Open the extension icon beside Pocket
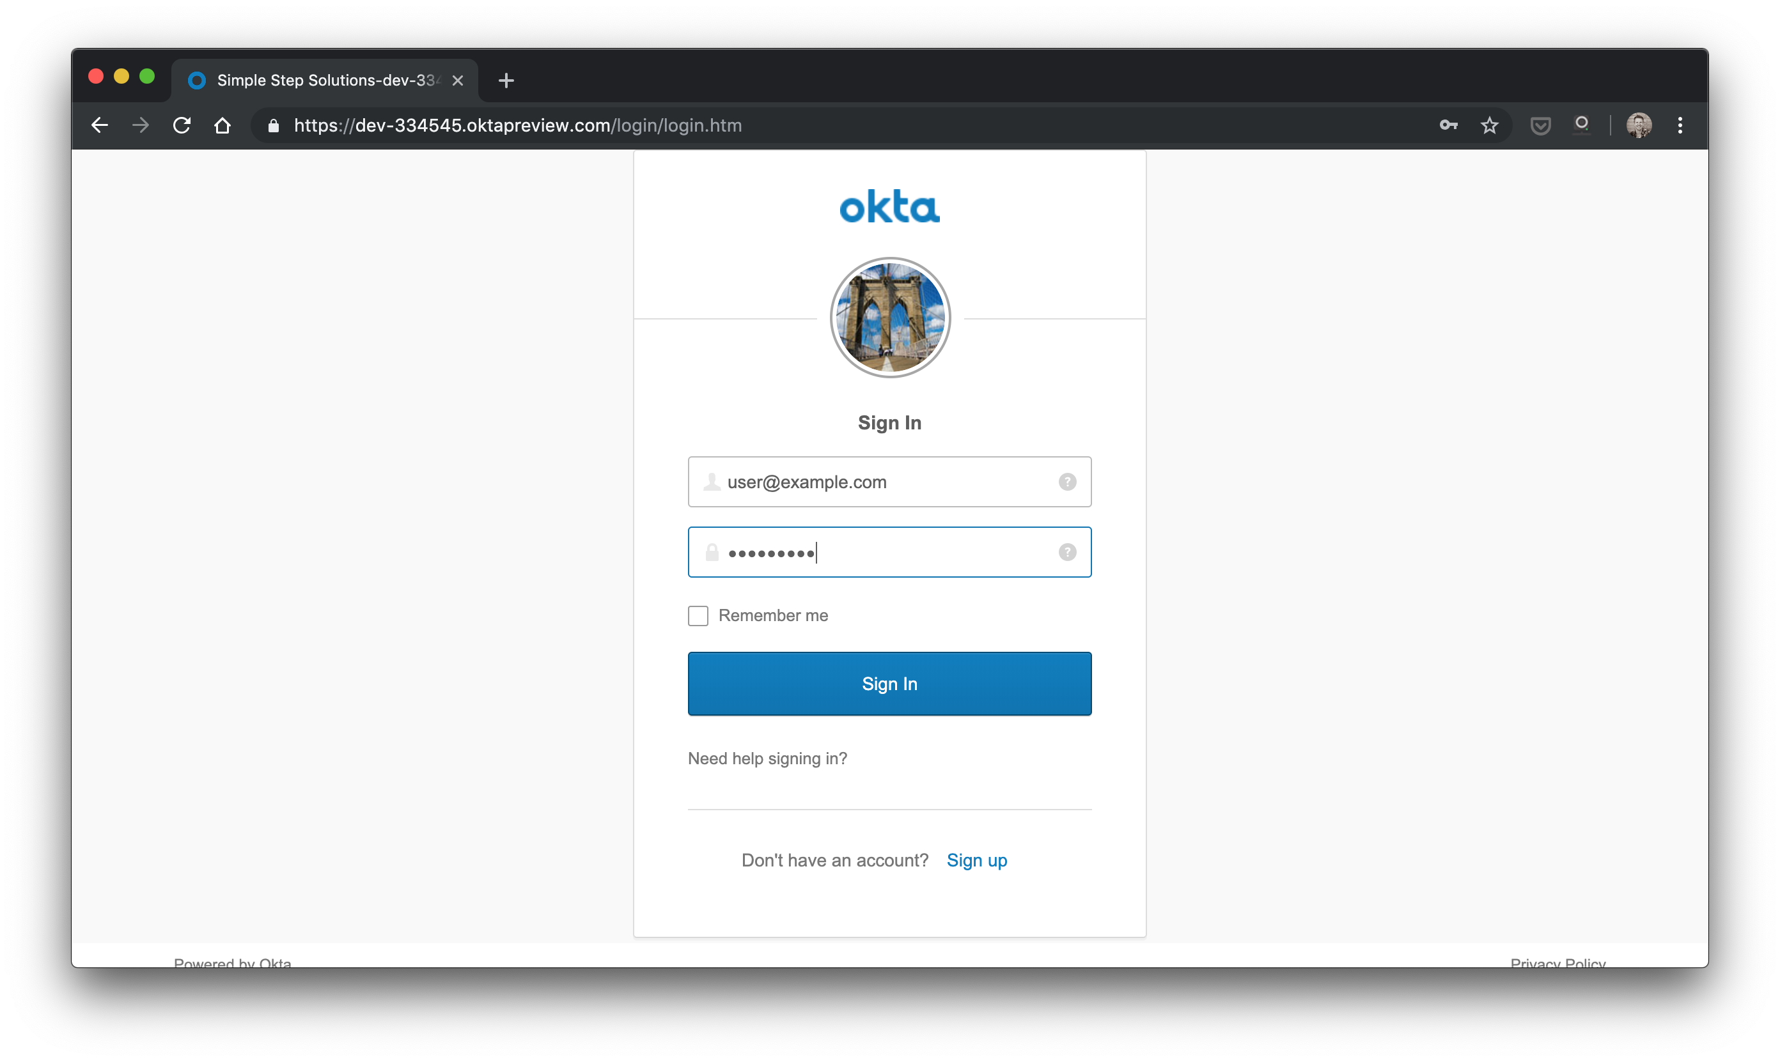This screenshot has width=1780, height=1062. point(1582,125)
